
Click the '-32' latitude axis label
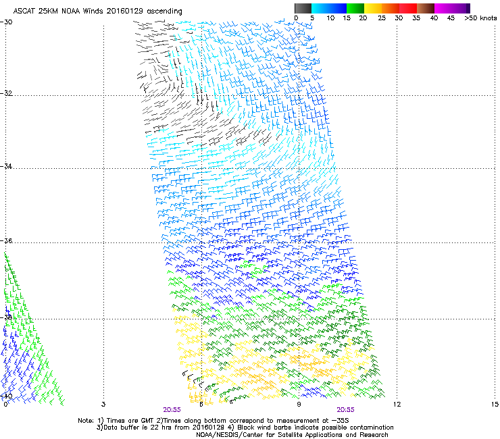[x=6, y=93]
